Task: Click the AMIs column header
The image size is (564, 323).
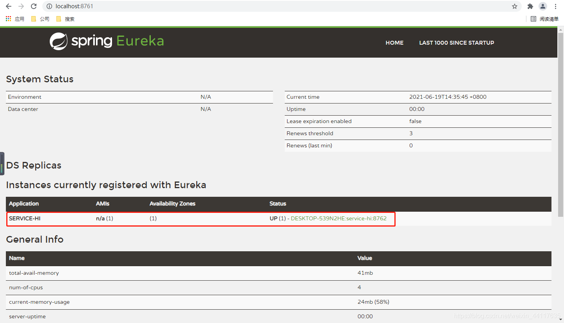Action: click(x=103, y=204)
